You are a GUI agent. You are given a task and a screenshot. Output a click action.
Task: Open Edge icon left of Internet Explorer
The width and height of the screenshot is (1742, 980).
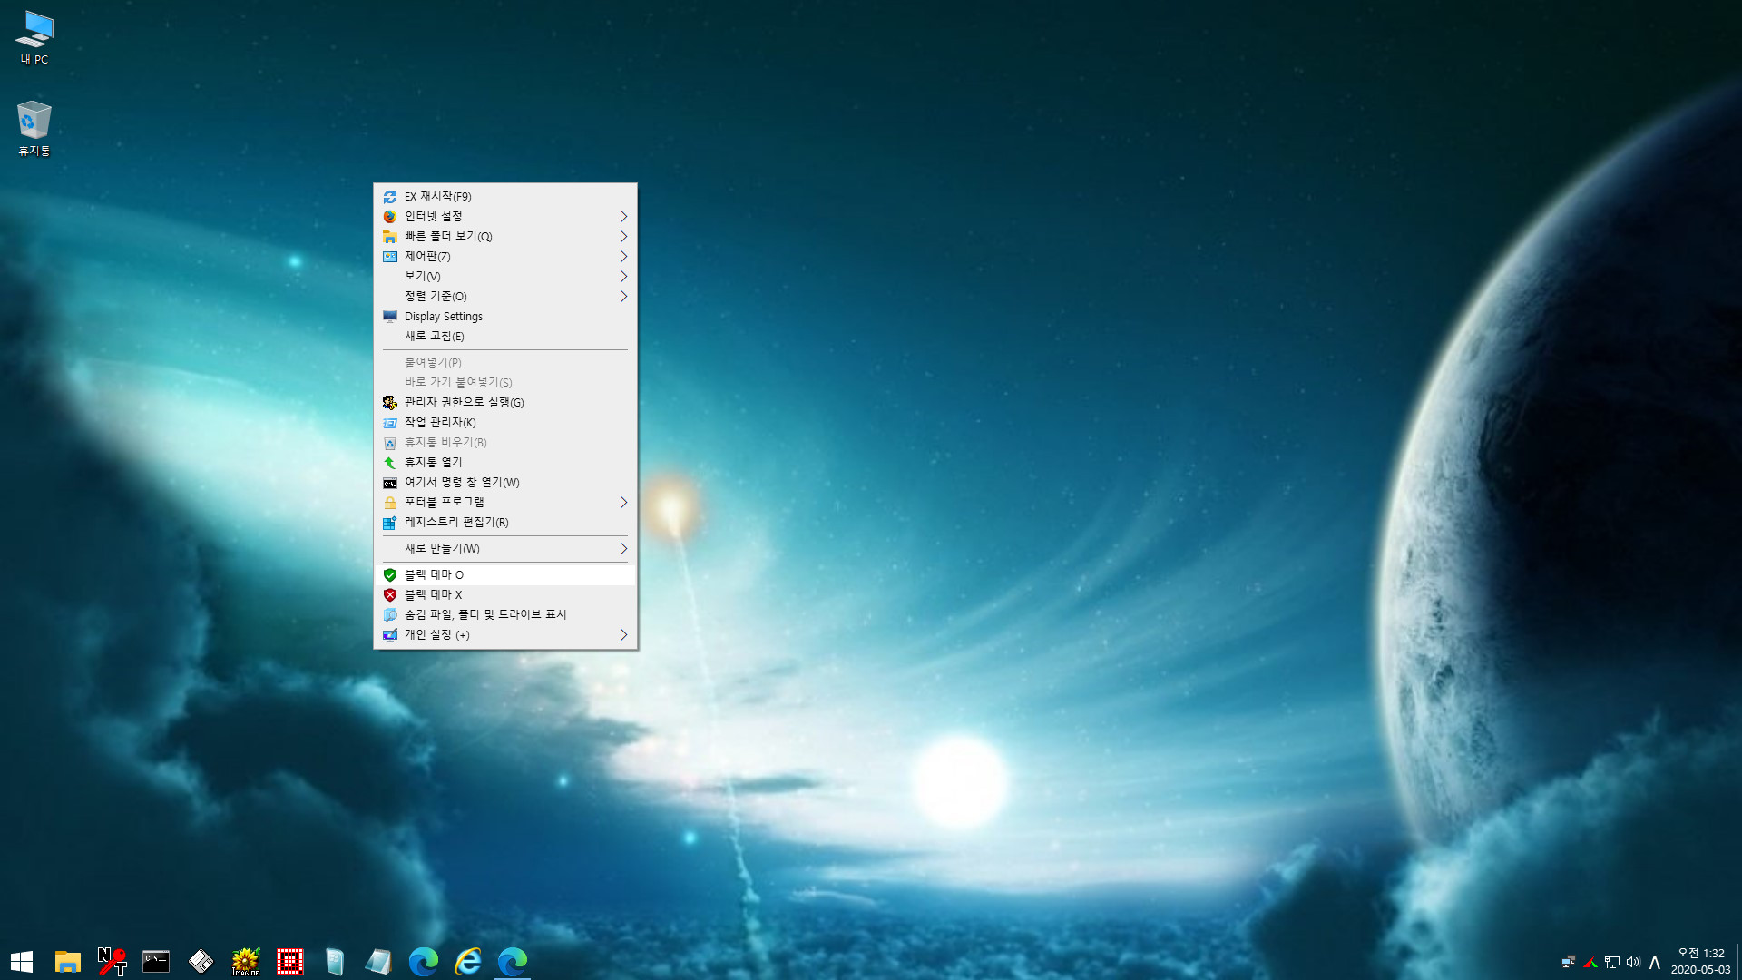point(423,961)
